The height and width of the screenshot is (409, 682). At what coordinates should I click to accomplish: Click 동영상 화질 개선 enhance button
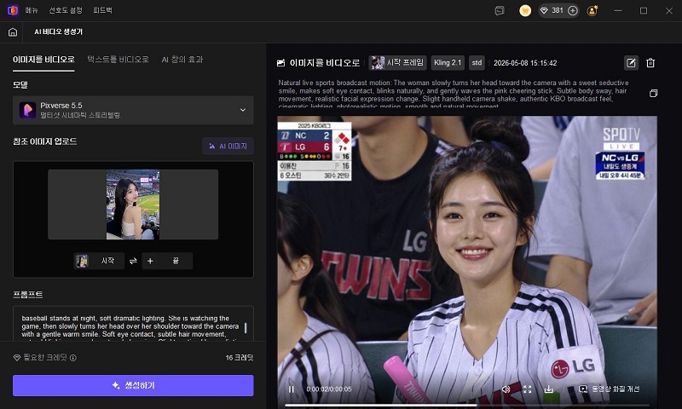[x=610, y=389]
